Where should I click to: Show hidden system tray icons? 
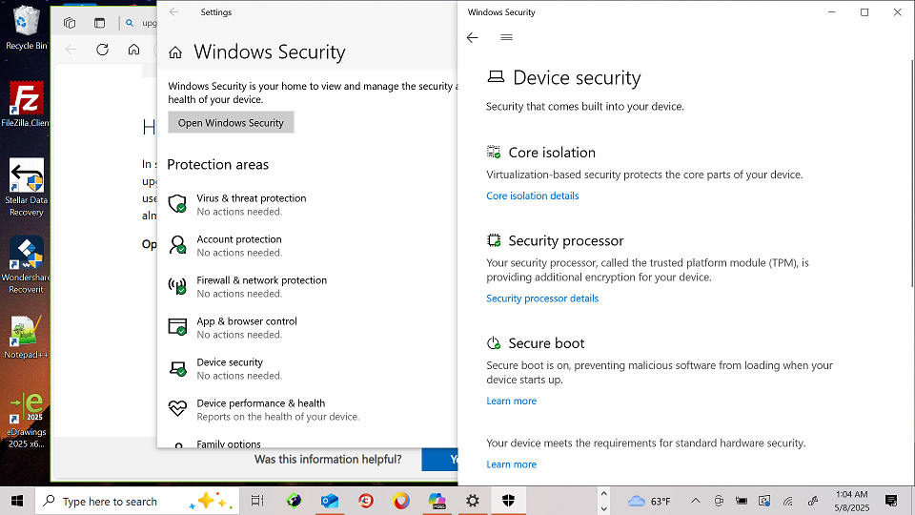click(x=695, y=501)
